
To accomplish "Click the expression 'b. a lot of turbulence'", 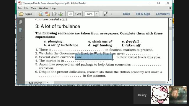I will (x=61, y=45).
